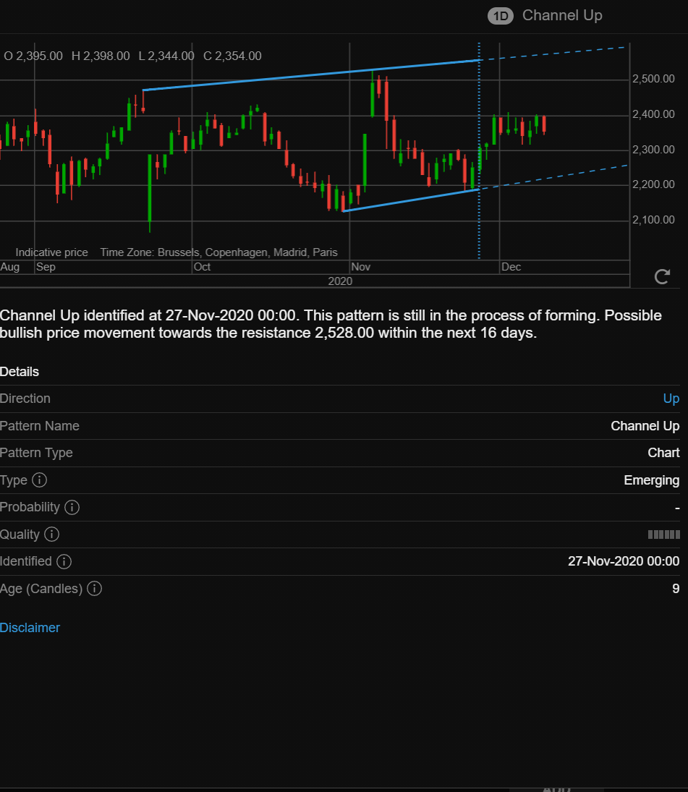The height and width of the screenshot is (792, 688).
Task: Click the 2,500.00 price axis label
Action: 653,79
